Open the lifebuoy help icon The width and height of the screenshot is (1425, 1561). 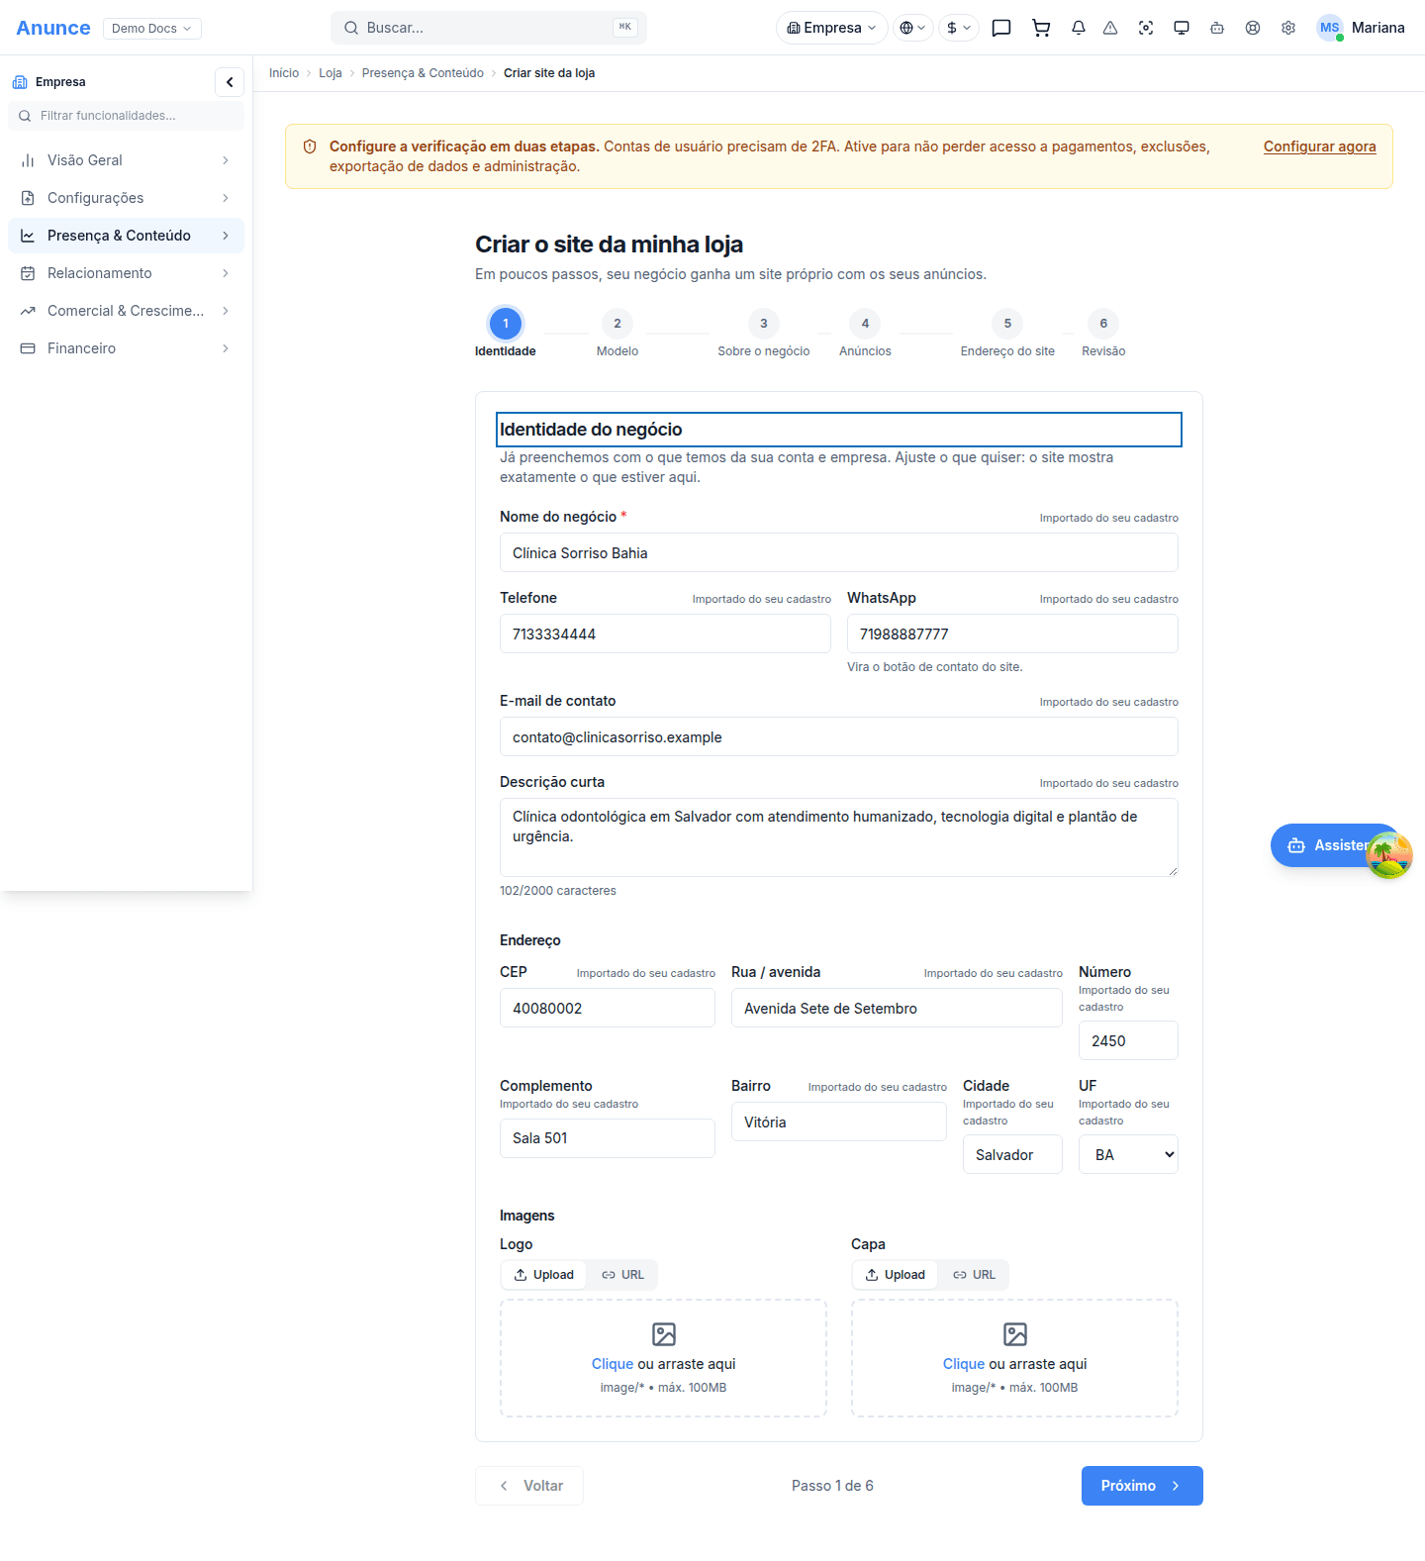point(1253,28)
